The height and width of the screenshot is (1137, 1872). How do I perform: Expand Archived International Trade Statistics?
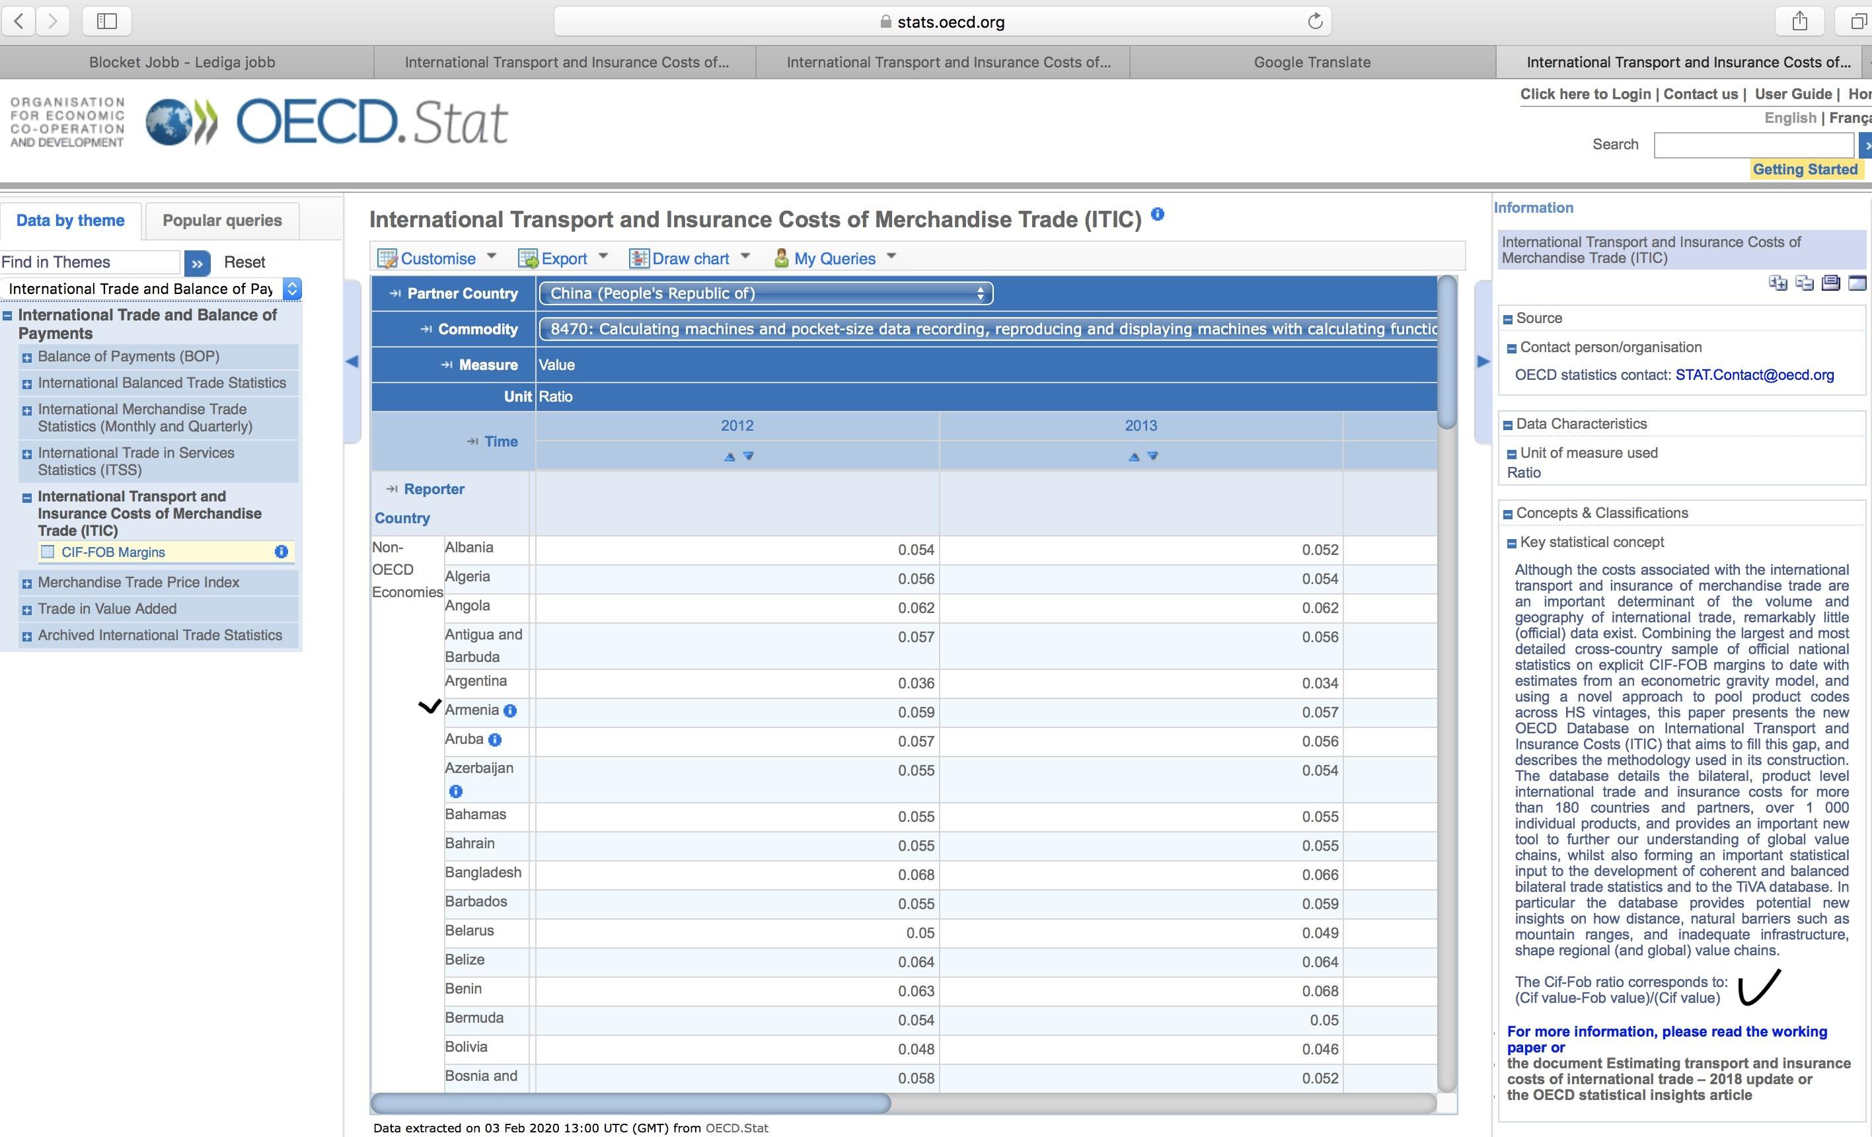(26, 636)
